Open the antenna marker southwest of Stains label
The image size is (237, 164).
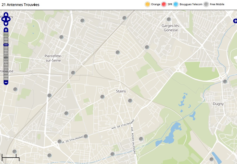pyautogui.click(x=102, y=97)
